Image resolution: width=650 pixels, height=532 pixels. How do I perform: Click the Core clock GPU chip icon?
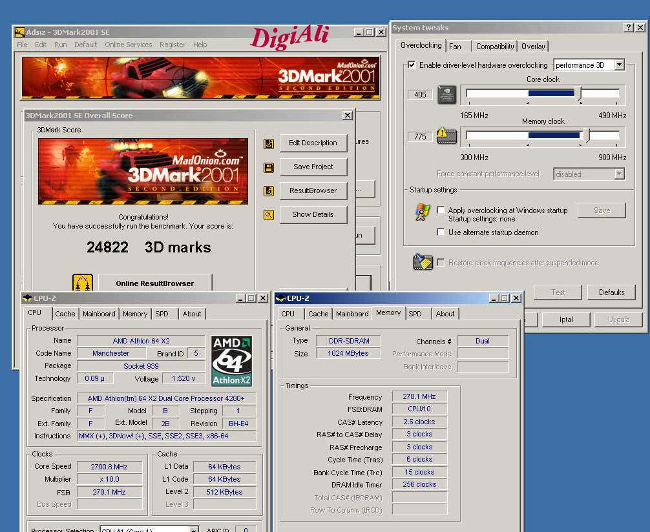point(447,95)
